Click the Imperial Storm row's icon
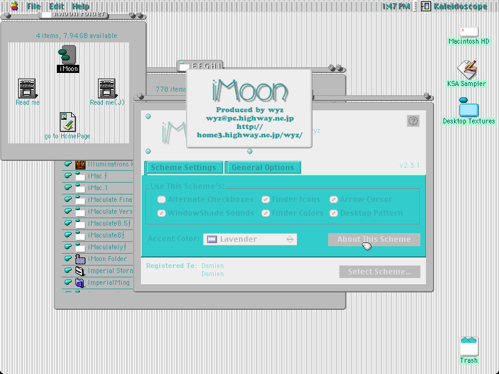499x374 pixels. pos(80,271)
